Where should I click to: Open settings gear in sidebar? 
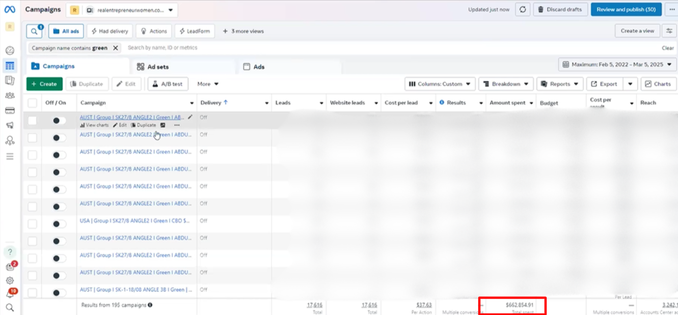10,280
